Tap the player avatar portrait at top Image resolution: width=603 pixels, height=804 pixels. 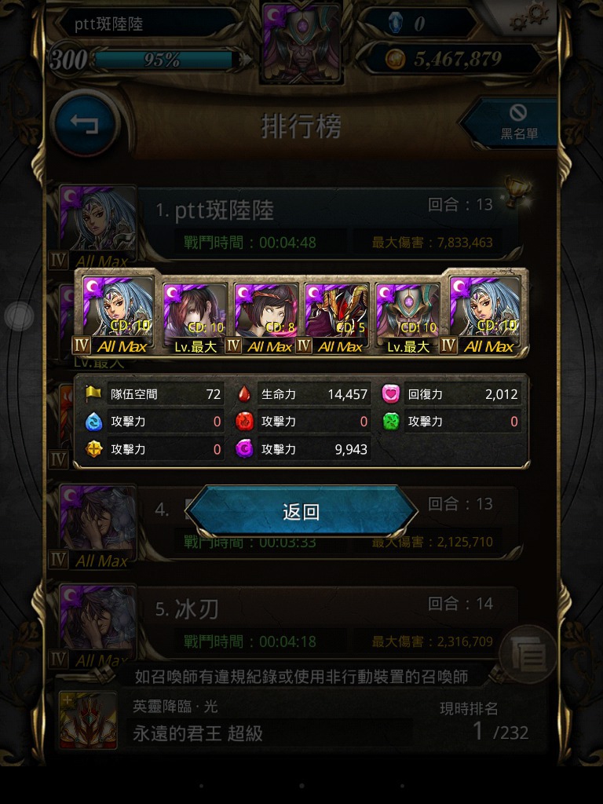pyautogui.click(x=301, y=42)
